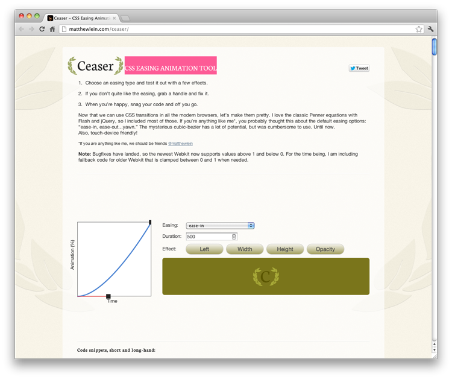Close the Ceaser browser tab
The width and height of the screenshot is (452, 379).
[x=114, y=18]
